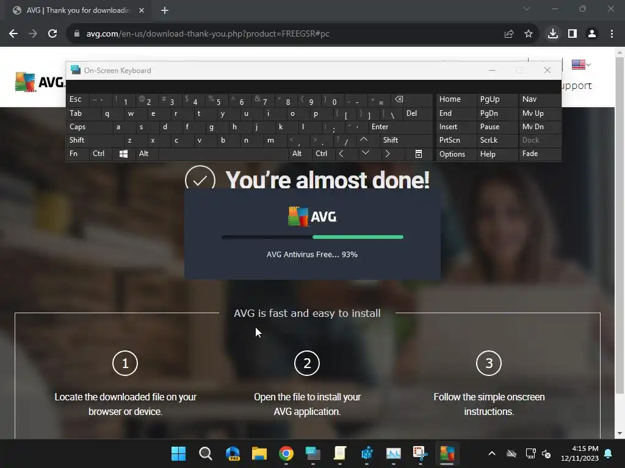Open Chrome downloads tray icon
The height and width of the screenshot is (468, 625).
(553, 34)
